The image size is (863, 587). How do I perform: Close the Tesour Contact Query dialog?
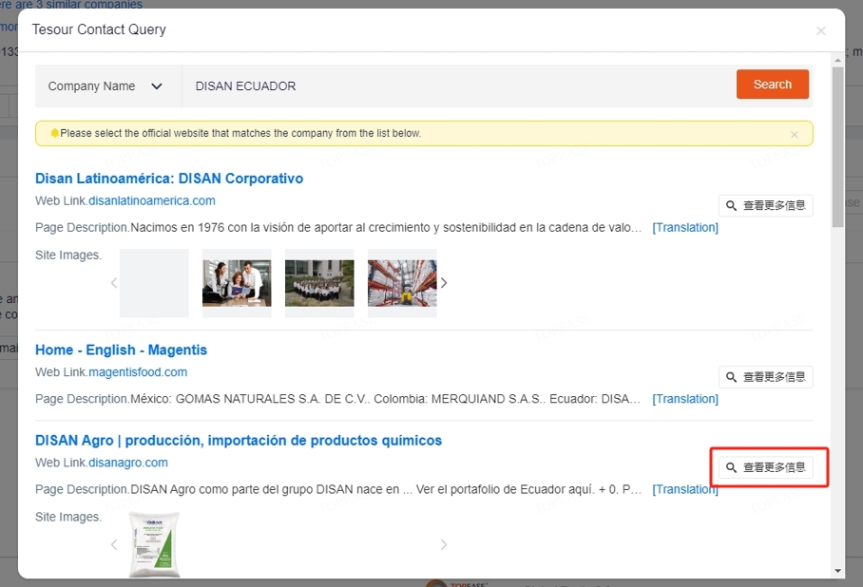click(x=820, y=30)
